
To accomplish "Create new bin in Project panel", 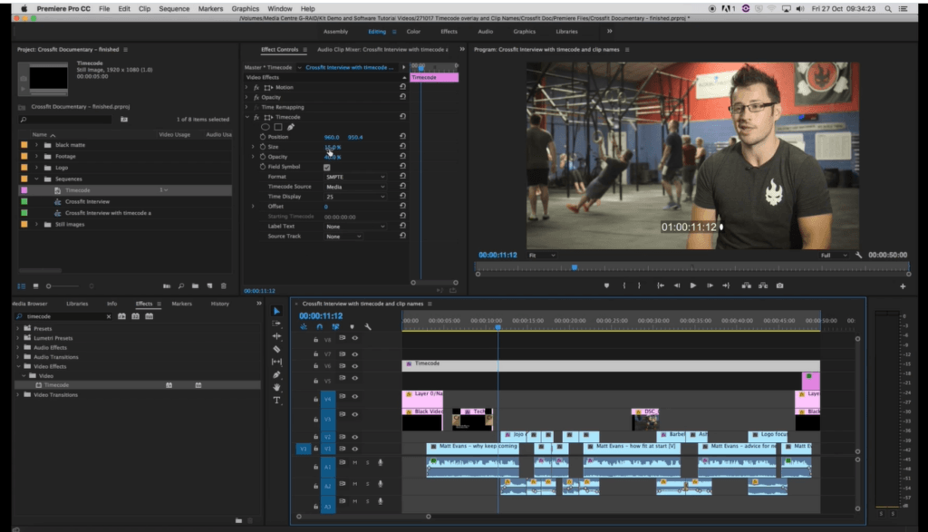I will [196, 285].
